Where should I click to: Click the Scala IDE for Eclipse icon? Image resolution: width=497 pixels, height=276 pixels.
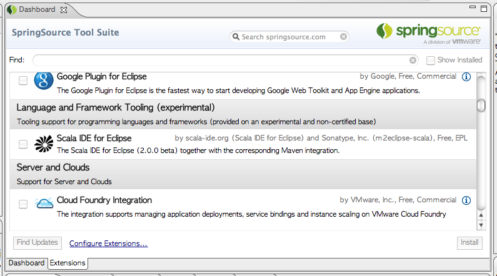pyautogui.click(x=44, y=144)
